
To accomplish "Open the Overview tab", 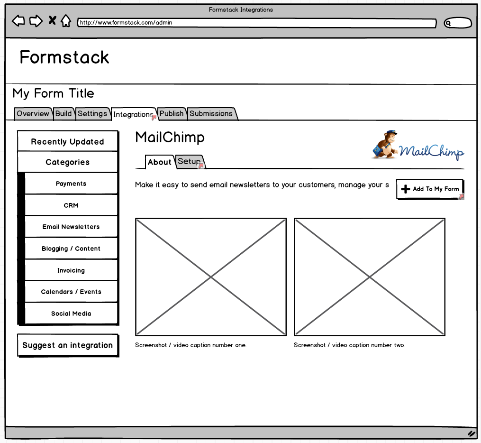I will click(x=33, y=113).
